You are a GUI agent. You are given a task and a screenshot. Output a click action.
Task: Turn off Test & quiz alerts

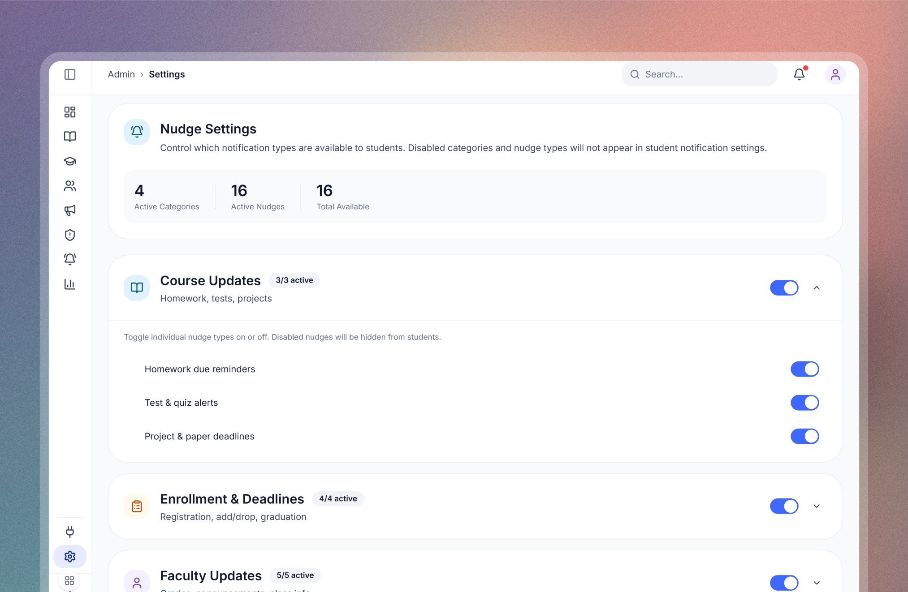point(804,403)
